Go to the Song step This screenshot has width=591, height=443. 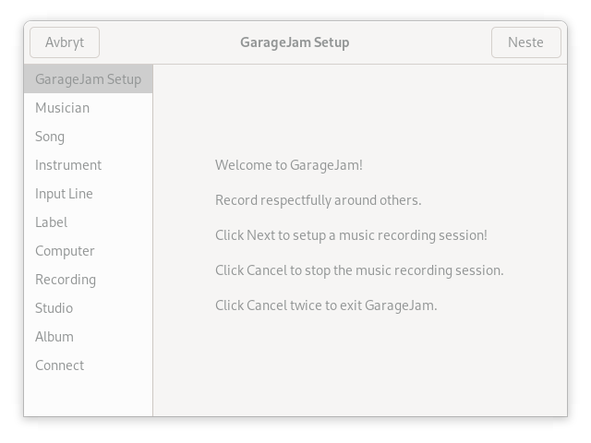pos(50,137)
